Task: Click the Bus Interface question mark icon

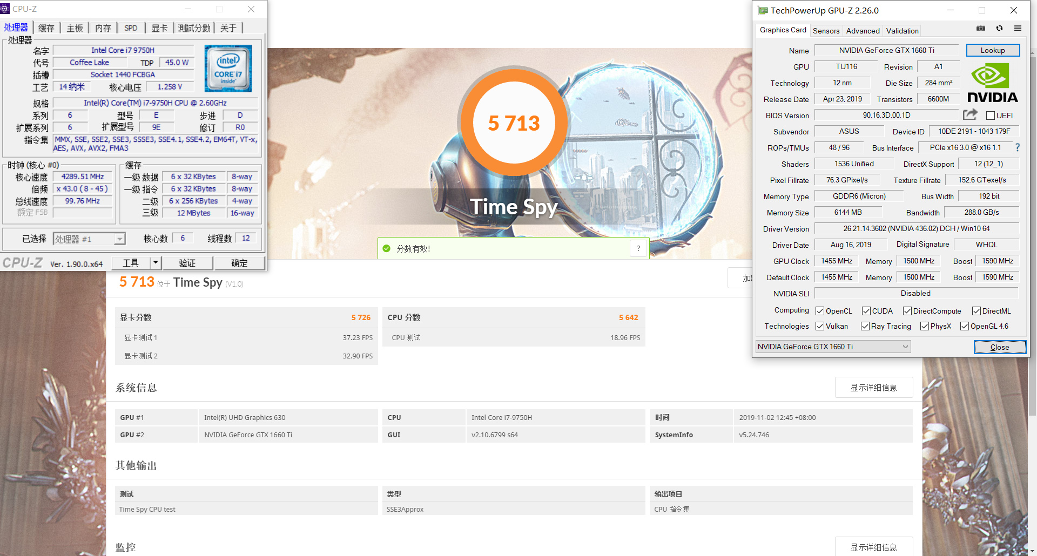Action: 1018,147
